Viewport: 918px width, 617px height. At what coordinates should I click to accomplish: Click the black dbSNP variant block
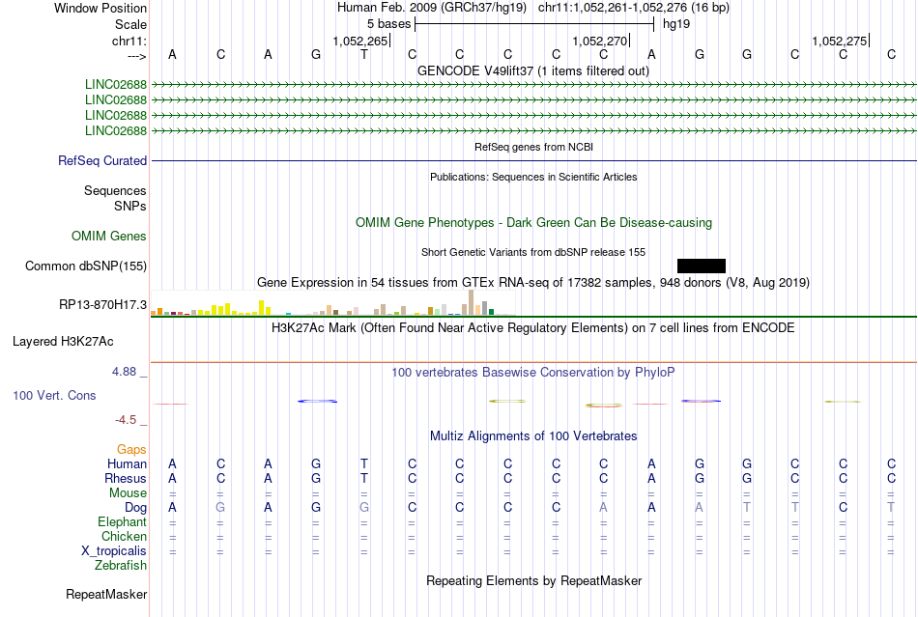[702, 266]
